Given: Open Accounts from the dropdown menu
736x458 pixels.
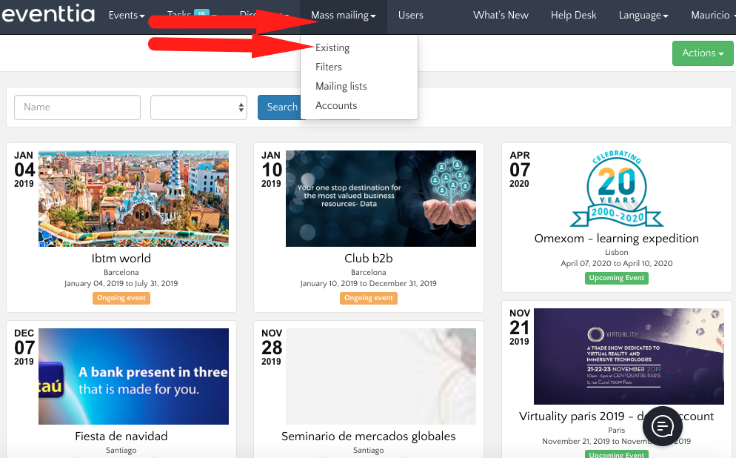Looking at the screenshot, I should pyautogui.click(x=336, y=106).
